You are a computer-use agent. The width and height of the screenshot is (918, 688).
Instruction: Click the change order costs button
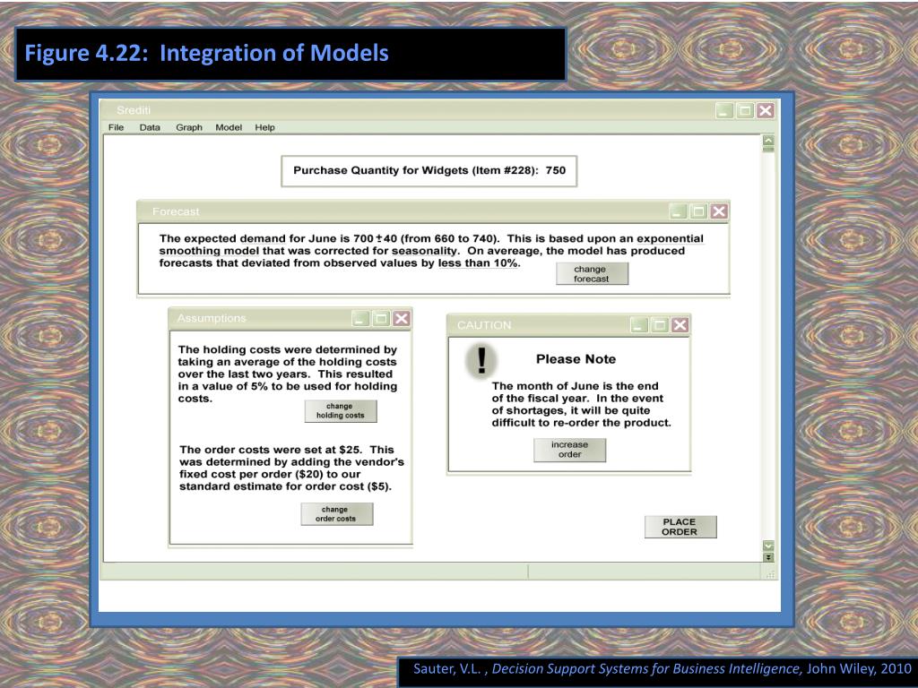tap(337, 514)
